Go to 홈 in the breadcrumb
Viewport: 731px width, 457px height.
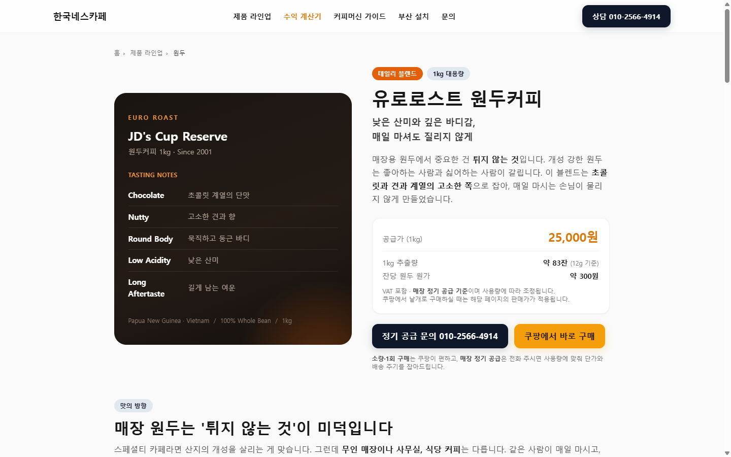click(117, 53)
